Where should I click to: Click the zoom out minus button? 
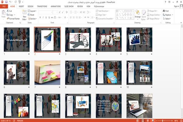157,120
